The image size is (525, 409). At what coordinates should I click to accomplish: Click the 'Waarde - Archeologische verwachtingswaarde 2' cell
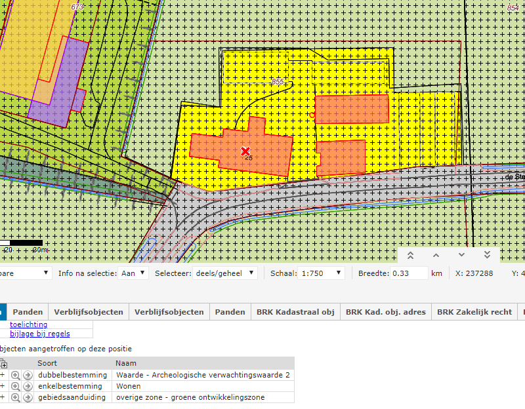203,375
